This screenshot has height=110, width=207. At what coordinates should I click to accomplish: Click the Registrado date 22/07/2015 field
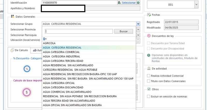coord(181,22)
